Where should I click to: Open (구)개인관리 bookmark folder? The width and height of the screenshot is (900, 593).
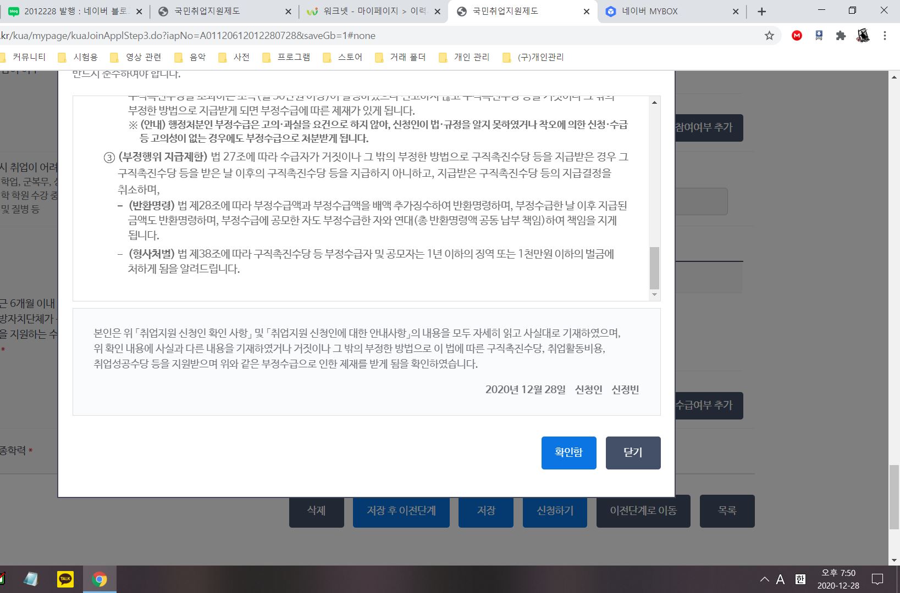click(x=533, y=57)
